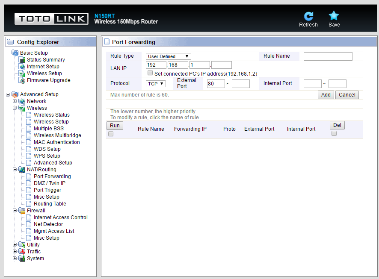Open Misc Setup under NAT/Routing
This screenshot has width=379, height=279.
pyautogui.click(x=46, y=197)
